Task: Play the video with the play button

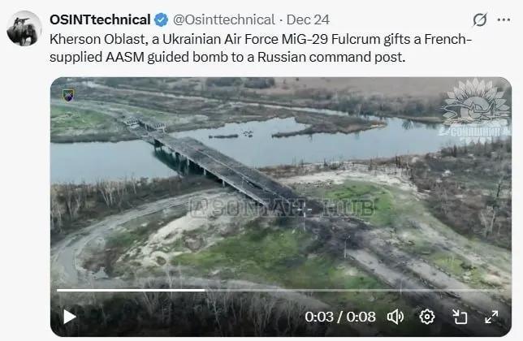Action: click(69, 317)
